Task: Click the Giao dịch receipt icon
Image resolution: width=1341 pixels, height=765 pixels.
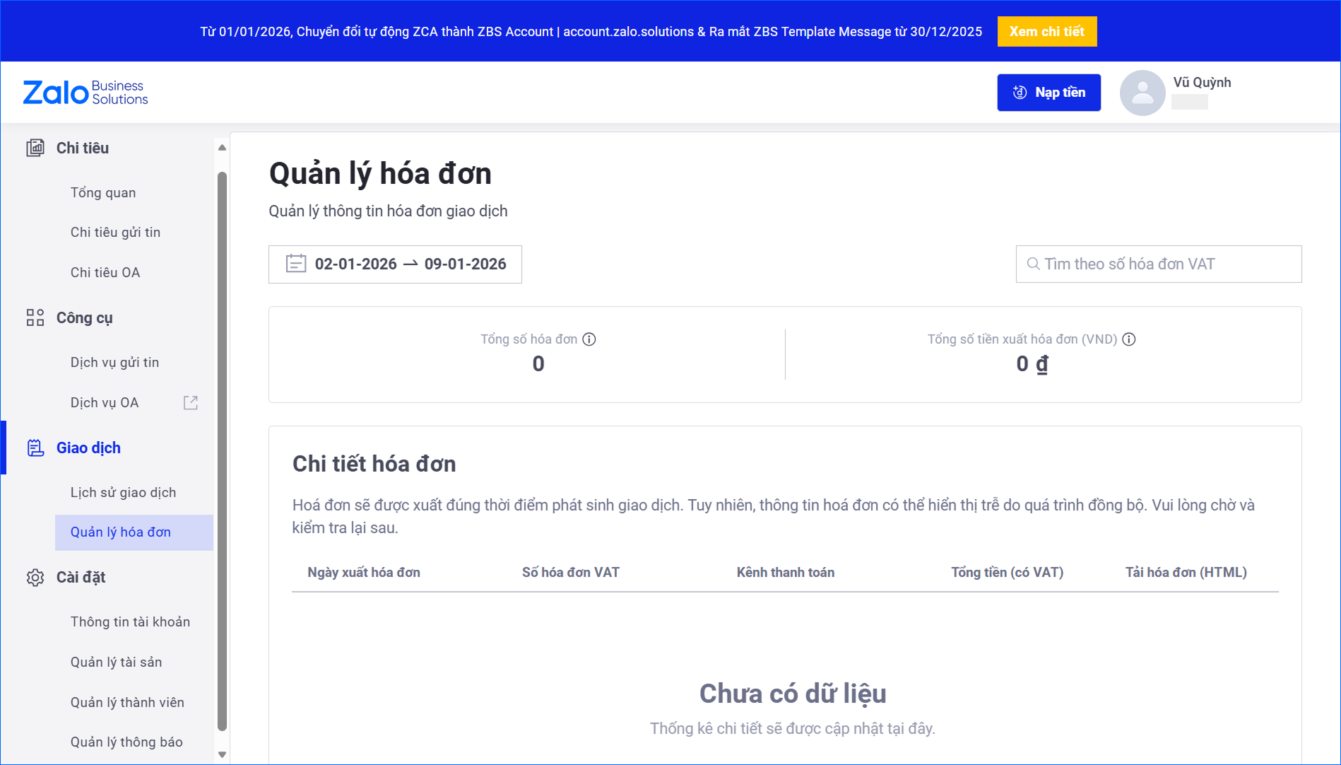Action: pos(35,448)
